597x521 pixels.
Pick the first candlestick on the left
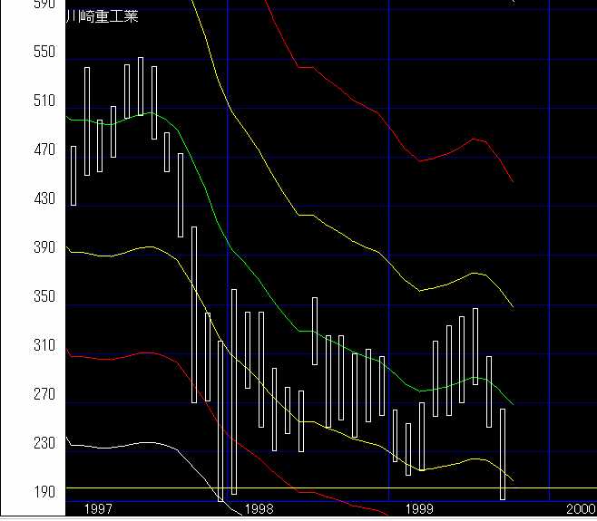coord(73,175)
